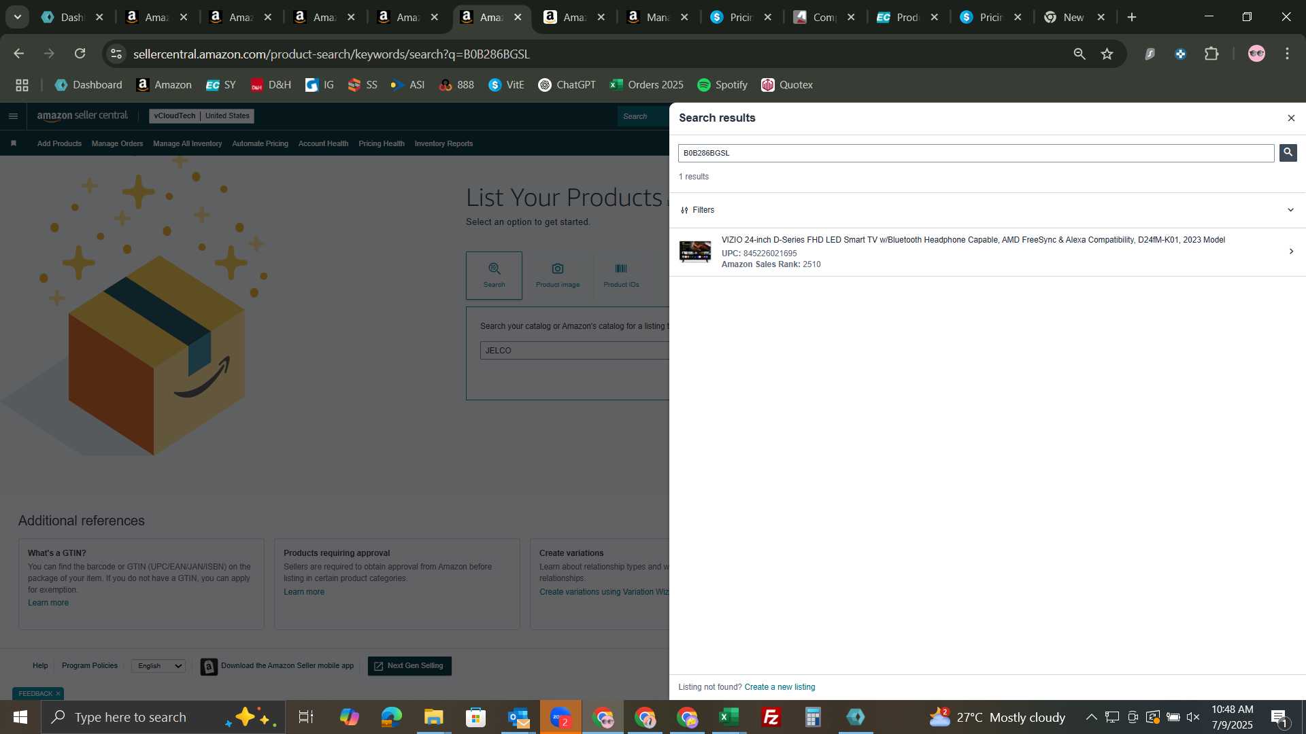Click Create a new listing link
1306x734 pixels.
[780, 687]
